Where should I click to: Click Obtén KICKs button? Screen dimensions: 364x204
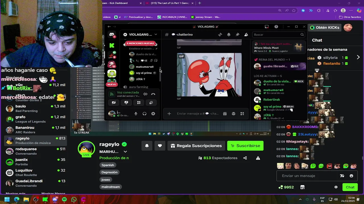tap(325, 27)
